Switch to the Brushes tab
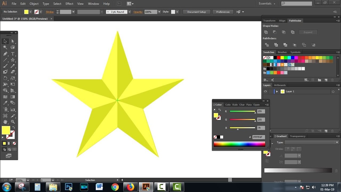The width and height of the screenshot is (341, 192). click(x=282, y=52)
